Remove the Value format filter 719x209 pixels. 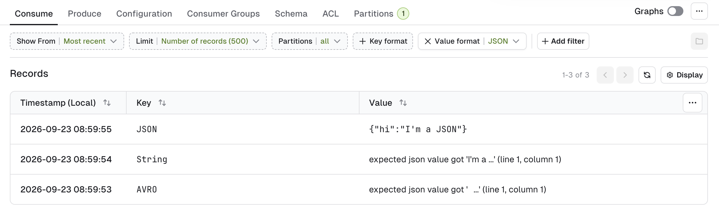[428, 41]
